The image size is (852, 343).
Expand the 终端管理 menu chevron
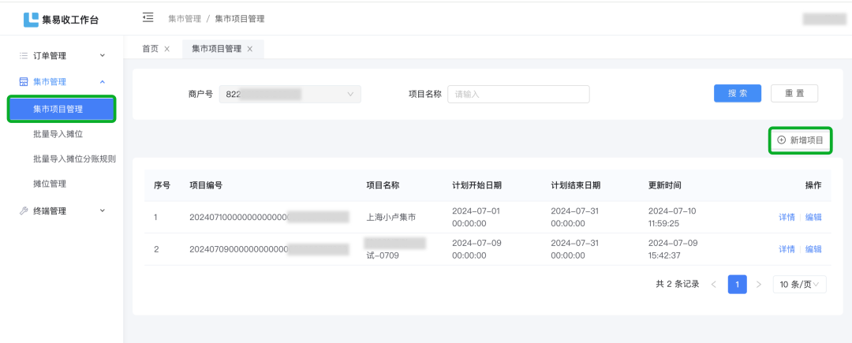(102, 211)
